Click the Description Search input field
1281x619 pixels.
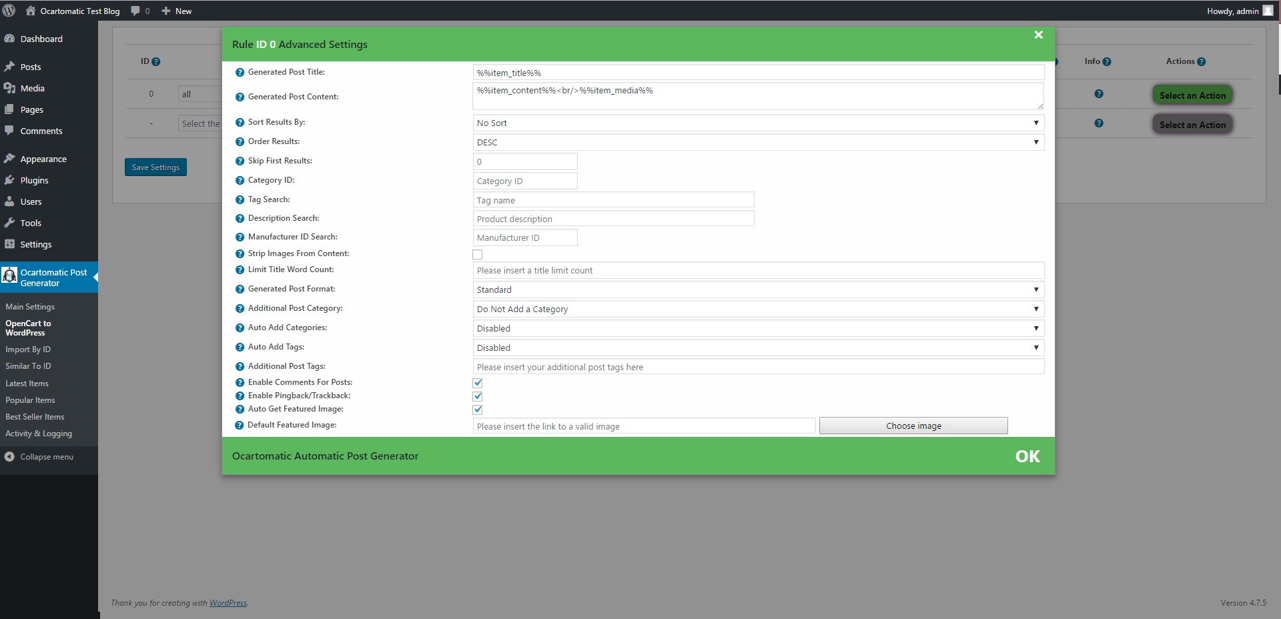614,219
